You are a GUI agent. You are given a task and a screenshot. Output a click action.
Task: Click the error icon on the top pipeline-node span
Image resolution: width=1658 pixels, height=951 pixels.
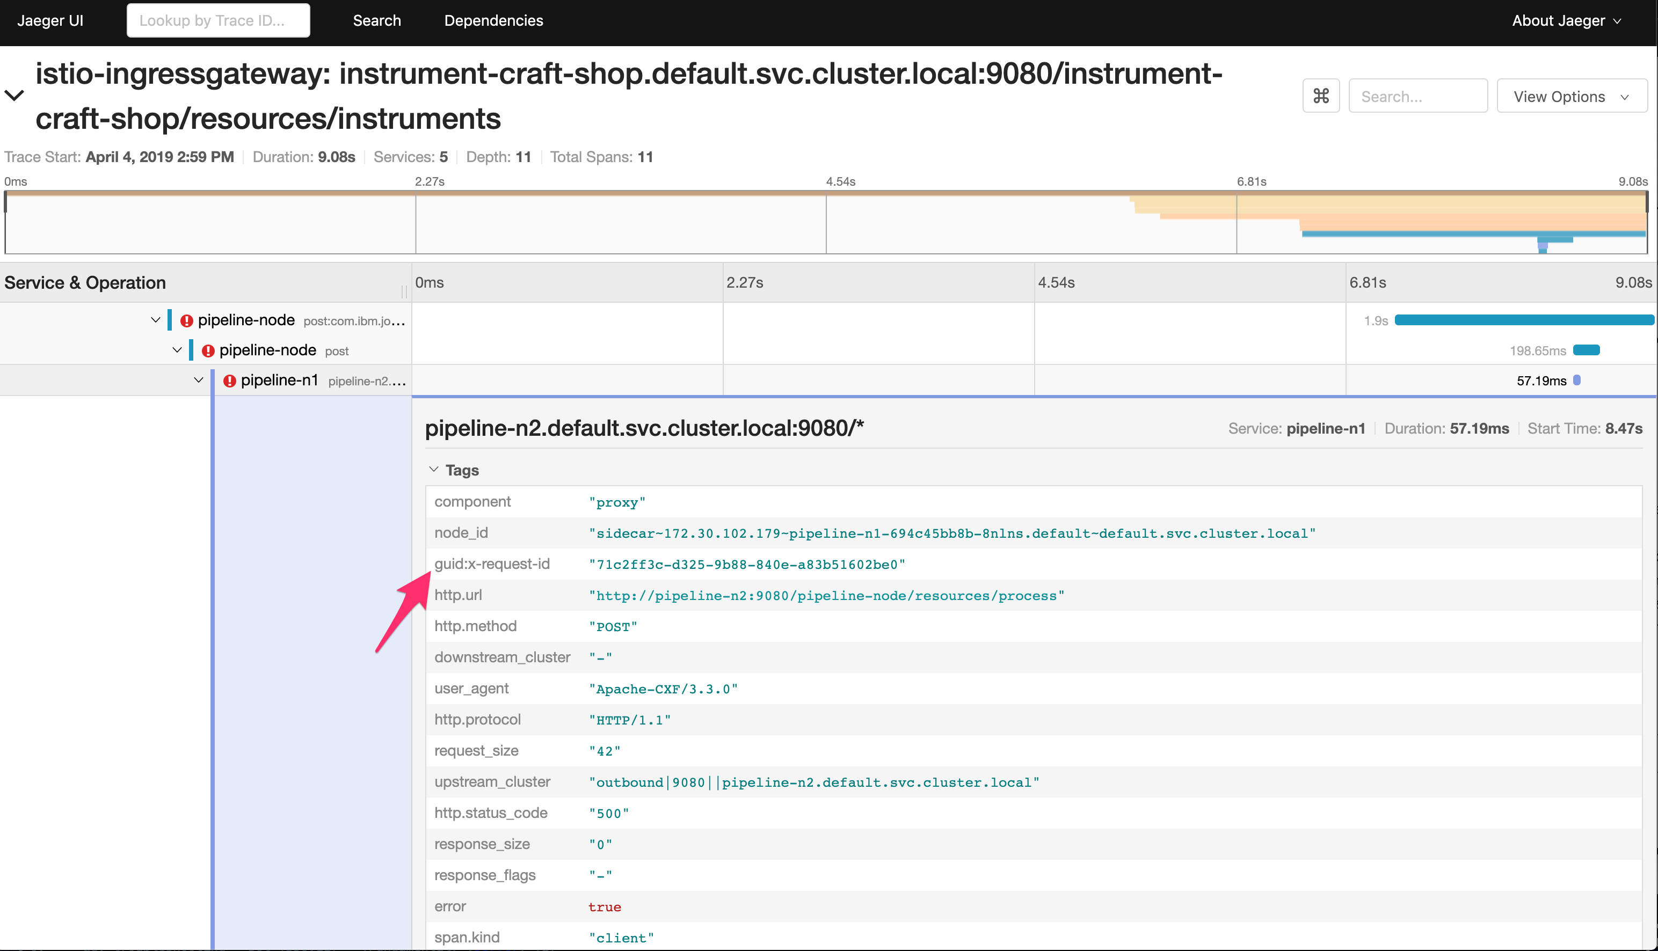pos(187,321)
